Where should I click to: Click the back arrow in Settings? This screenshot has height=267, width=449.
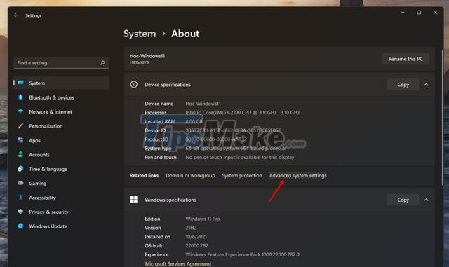pos(16,15)
